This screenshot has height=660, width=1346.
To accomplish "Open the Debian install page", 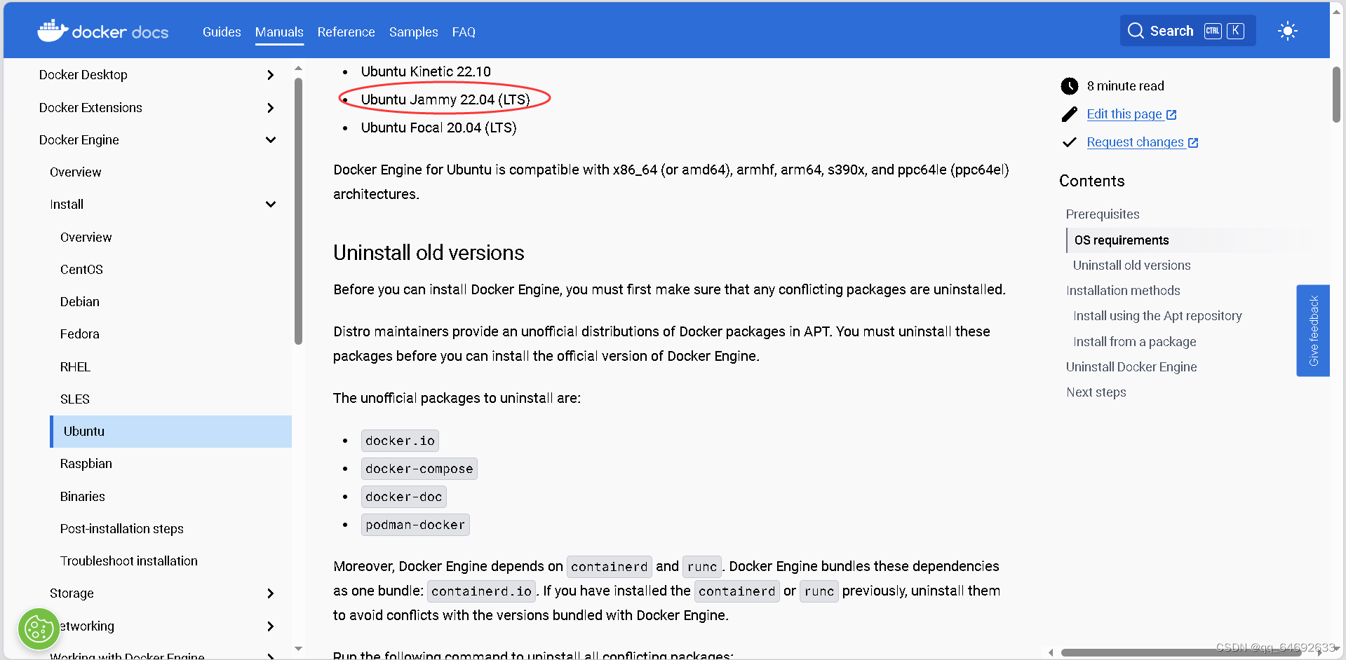I will click(x=80, y=302).
